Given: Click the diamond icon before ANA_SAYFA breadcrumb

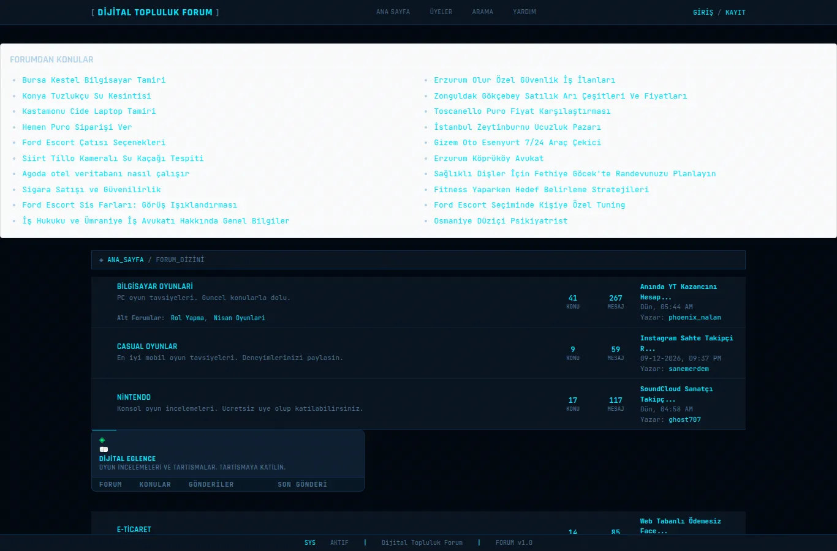Looking at the screenshot, I should pyautogui.click(x=101, y=260).
